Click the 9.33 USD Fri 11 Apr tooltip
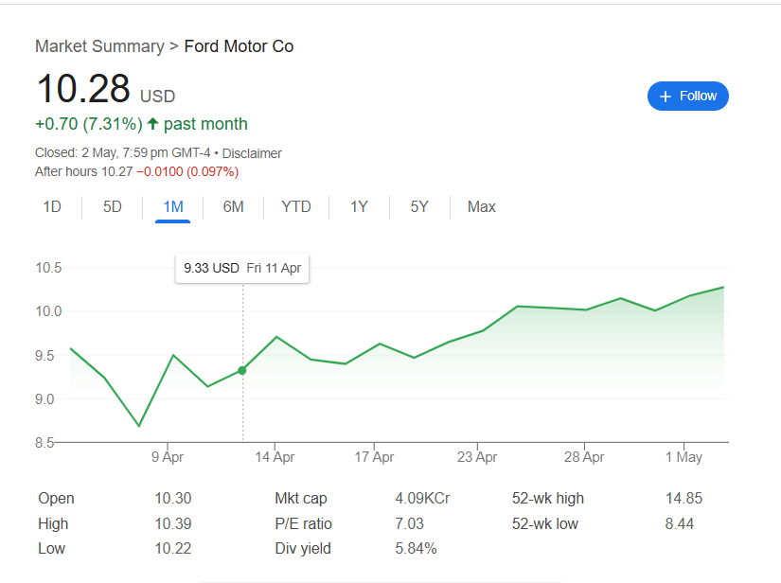The height and width of the screenshot is (583, 781). coord(242,269)
